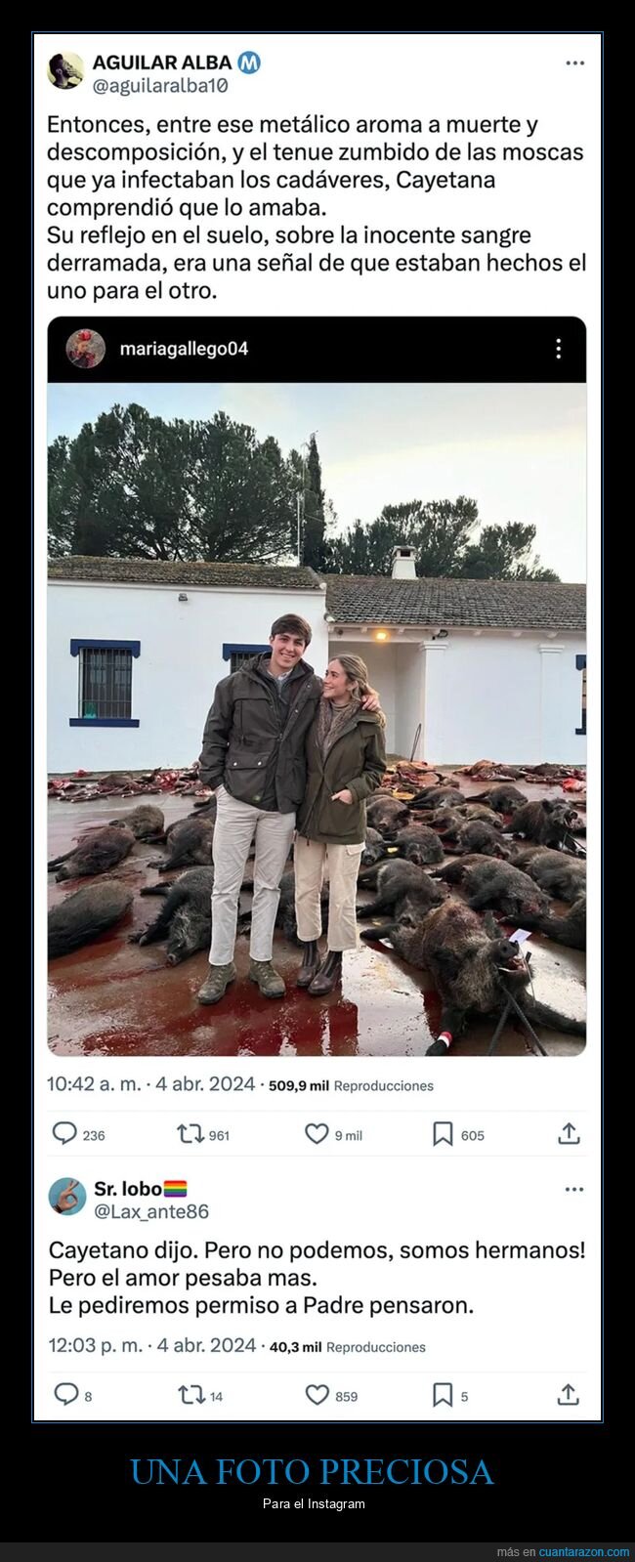Open the three-dot menu on the Sr. lobo tweet

click(x=574, y=1189)
